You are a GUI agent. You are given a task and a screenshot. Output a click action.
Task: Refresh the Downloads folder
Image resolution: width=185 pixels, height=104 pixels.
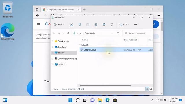(118, 33)
